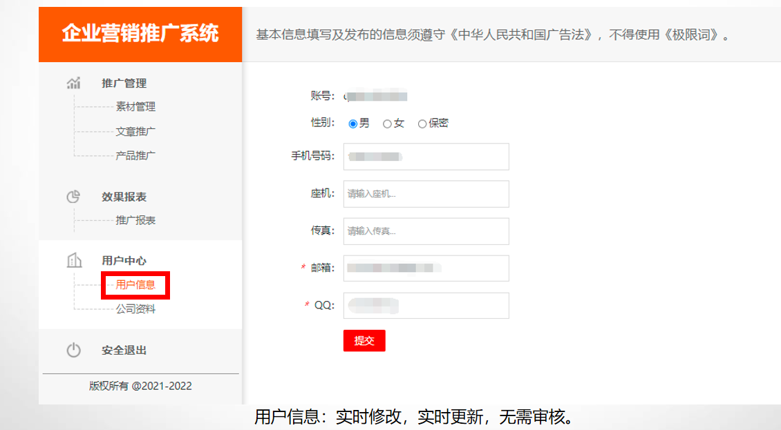Click 安全退出 to log out
Viewport: 781px width, 430px height.
tap(124, 350)
